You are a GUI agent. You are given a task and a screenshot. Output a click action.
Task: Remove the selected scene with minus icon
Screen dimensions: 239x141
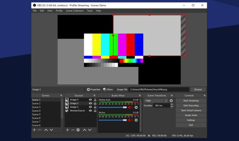[40, 130]
